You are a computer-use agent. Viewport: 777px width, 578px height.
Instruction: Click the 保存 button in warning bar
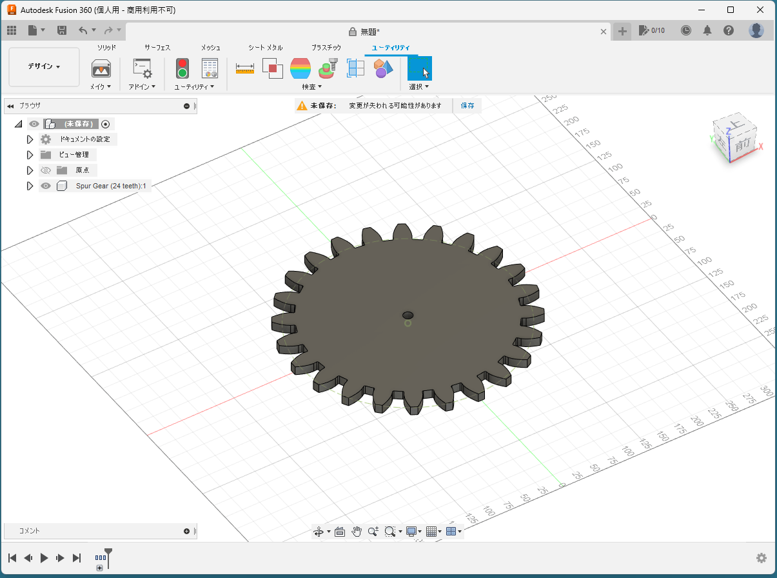coord(467,105)
